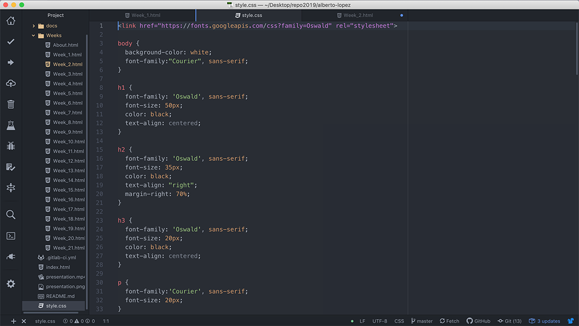The image size is (579, 326).
Task: Open the Git (13) panel
Action: (510, 321)
